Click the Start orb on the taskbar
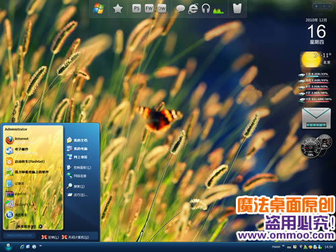This screenshot has height=252, width=336. point(8,247)
